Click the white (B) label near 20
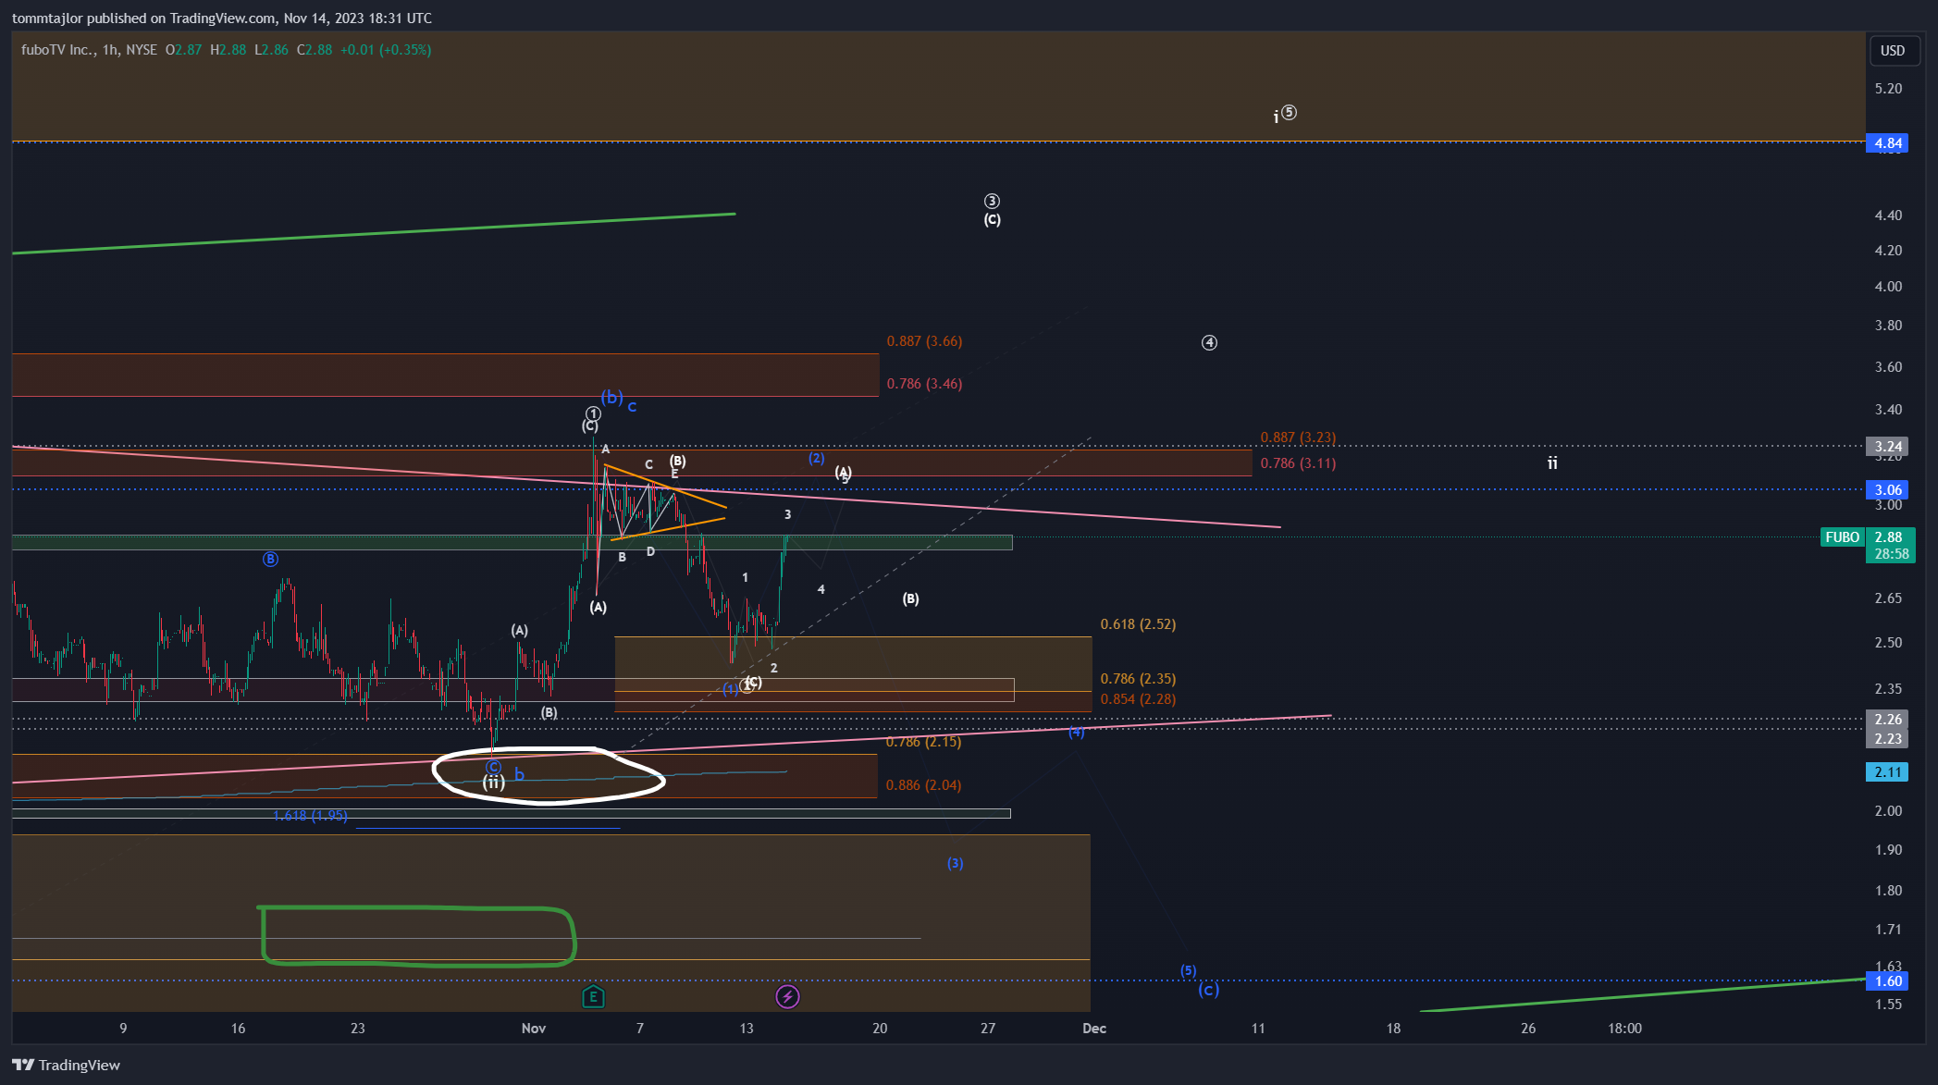Screen dimensions: 1938x1085 click(910, 599)
